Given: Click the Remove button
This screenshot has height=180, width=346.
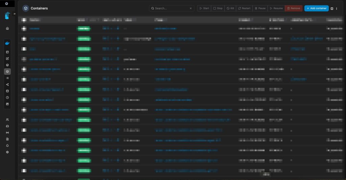Looking at the screenshot, I should point(293,8).
